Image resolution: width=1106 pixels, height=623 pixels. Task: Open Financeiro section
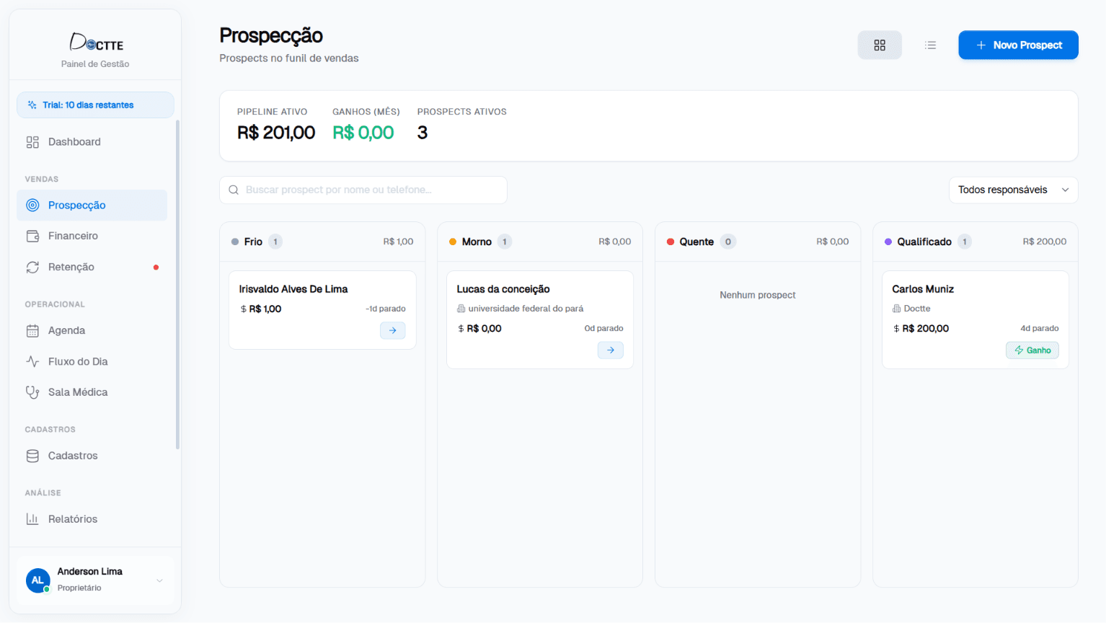92,236
